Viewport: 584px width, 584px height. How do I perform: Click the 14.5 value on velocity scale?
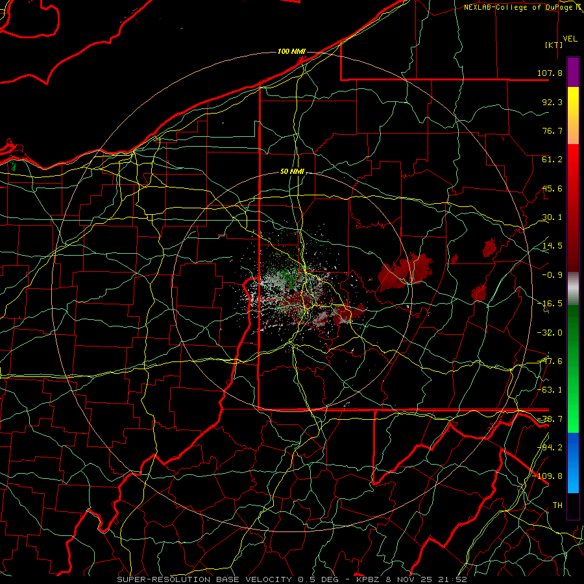(x=552, y=246)
